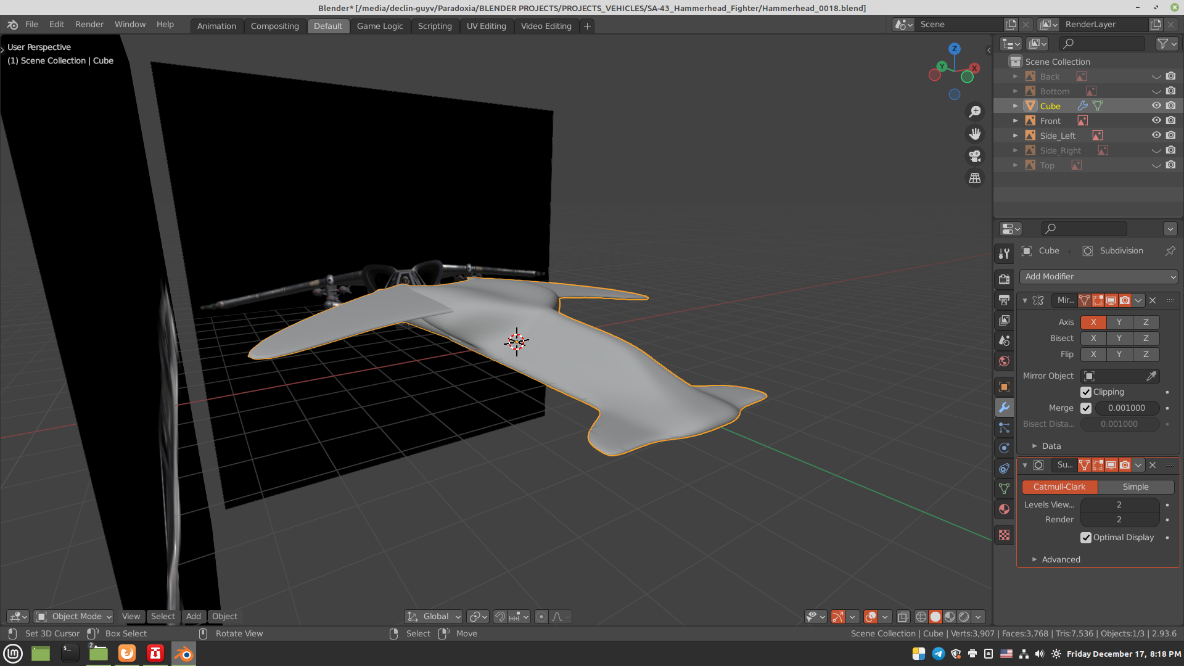Viewport: 1184px width, 666px height.
Task: Toggle snapping magnet in viewport header
Action: point(500,617)
